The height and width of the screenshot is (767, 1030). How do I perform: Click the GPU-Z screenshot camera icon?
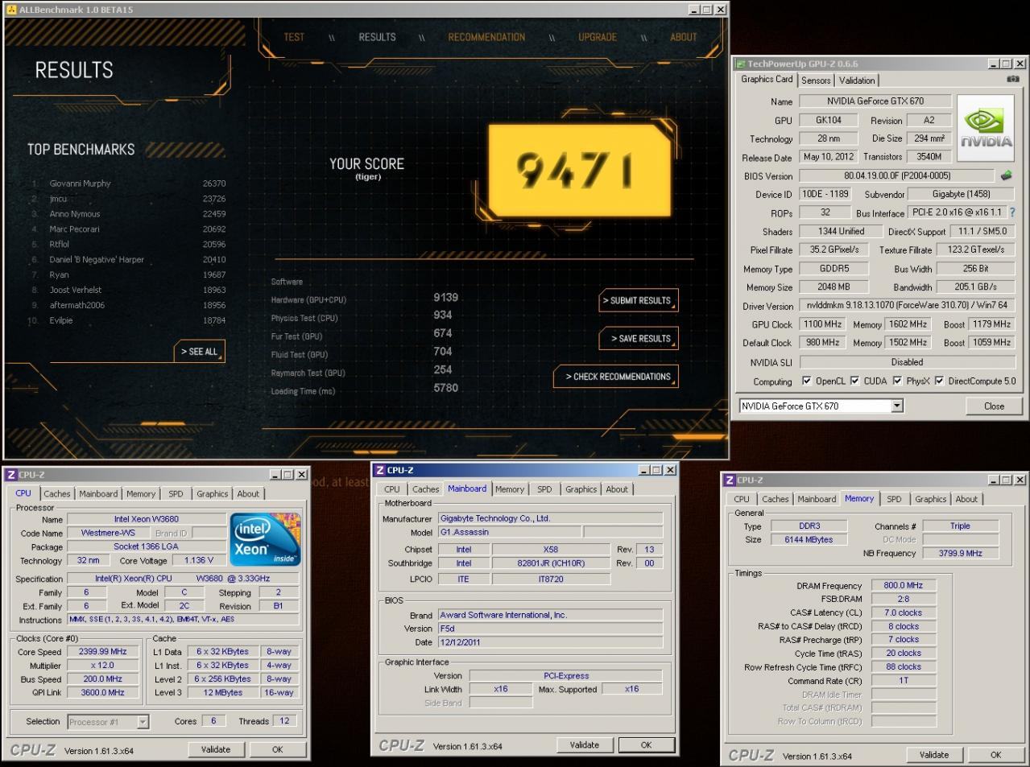pos(1013,79)
